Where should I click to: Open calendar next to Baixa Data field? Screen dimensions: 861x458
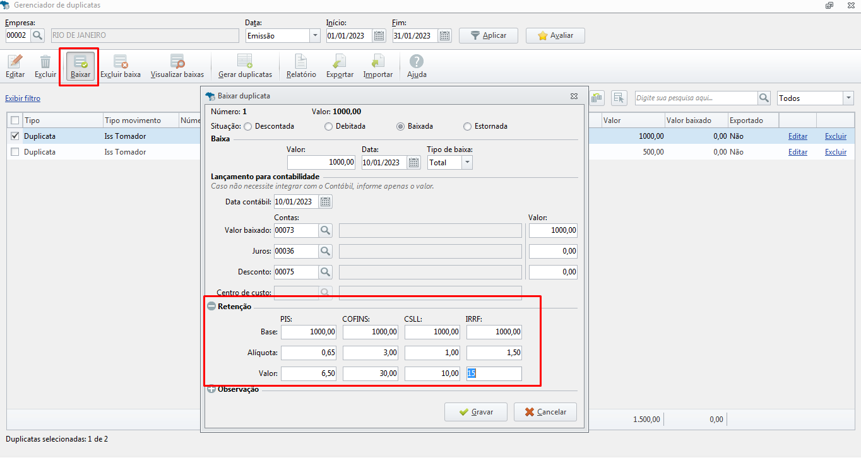[413, 163]
